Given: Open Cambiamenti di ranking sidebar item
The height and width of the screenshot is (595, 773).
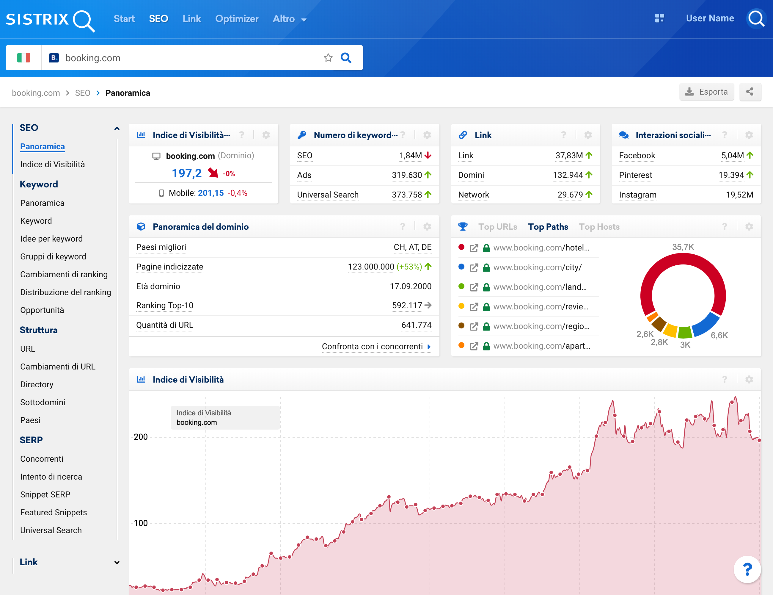Looking at the screenshot, I should 64,275.
